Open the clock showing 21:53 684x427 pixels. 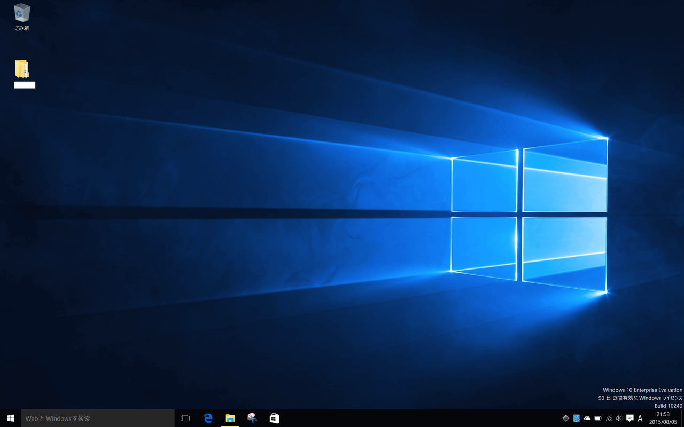(663, 418)
